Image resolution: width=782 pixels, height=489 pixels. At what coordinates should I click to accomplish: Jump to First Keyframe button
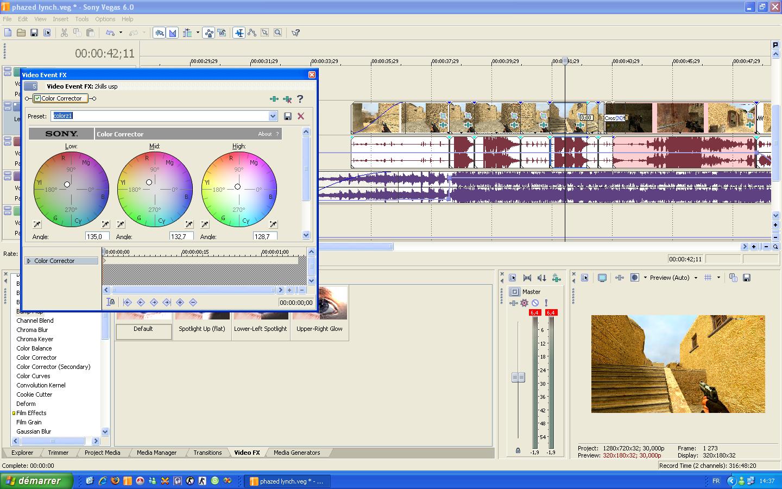(128, 302)
